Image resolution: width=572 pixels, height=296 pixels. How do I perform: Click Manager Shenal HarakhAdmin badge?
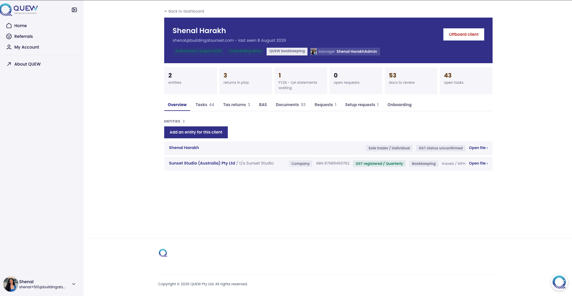click(345, 52)
